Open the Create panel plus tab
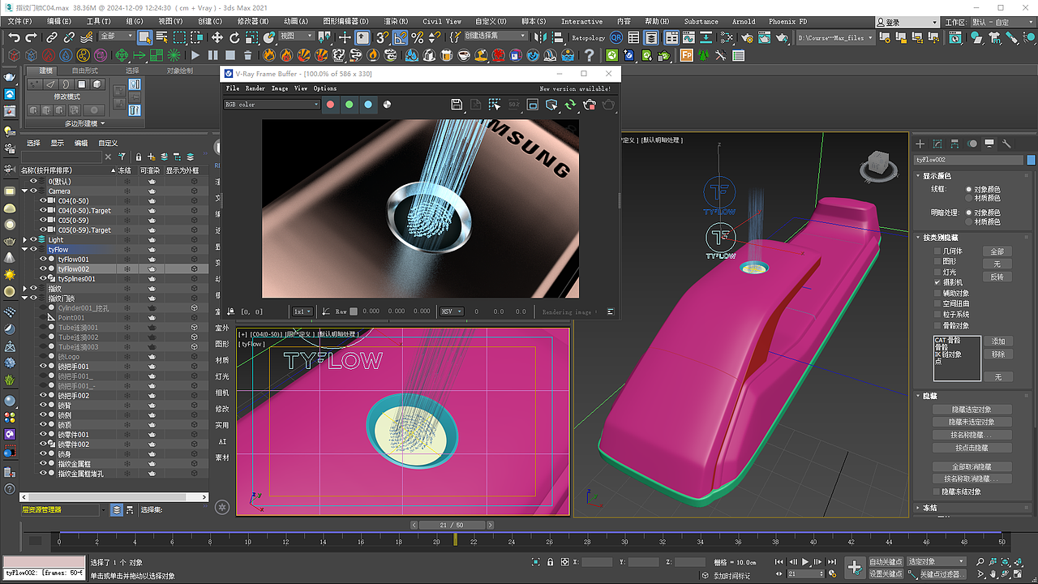Screen dimensions: 1038x584 click(920, 144)
